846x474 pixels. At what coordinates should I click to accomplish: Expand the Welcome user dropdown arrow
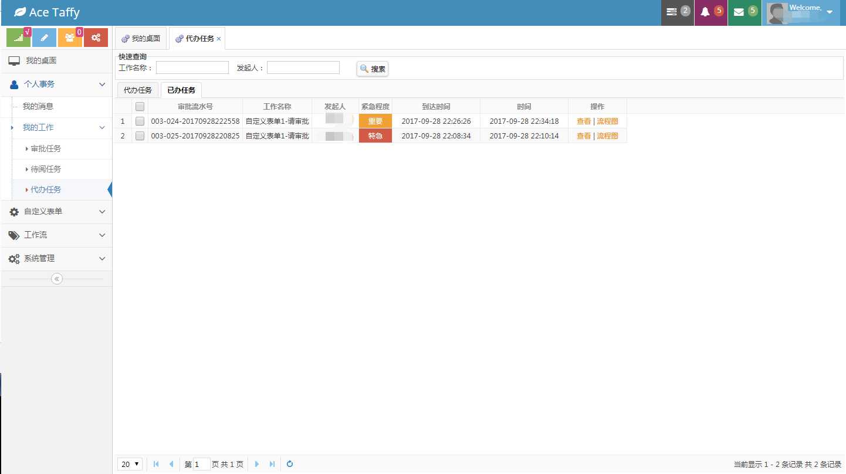[x=830, y=12]
